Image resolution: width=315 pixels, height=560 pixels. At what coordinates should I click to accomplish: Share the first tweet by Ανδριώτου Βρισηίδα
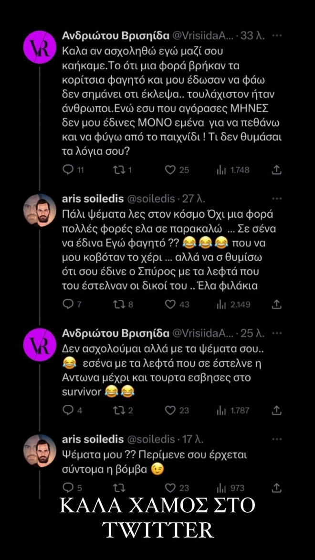276,169
